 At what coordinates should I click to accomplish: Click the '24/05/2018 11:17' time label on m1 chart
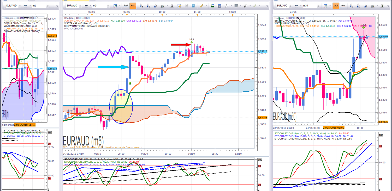pos(25,125)
